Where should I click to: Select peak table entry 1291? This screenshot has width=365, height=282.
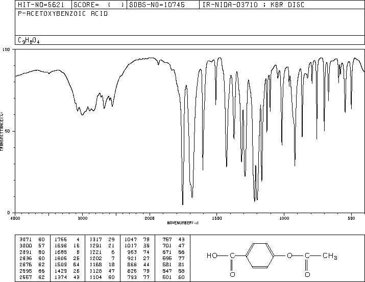coord(95,245)
